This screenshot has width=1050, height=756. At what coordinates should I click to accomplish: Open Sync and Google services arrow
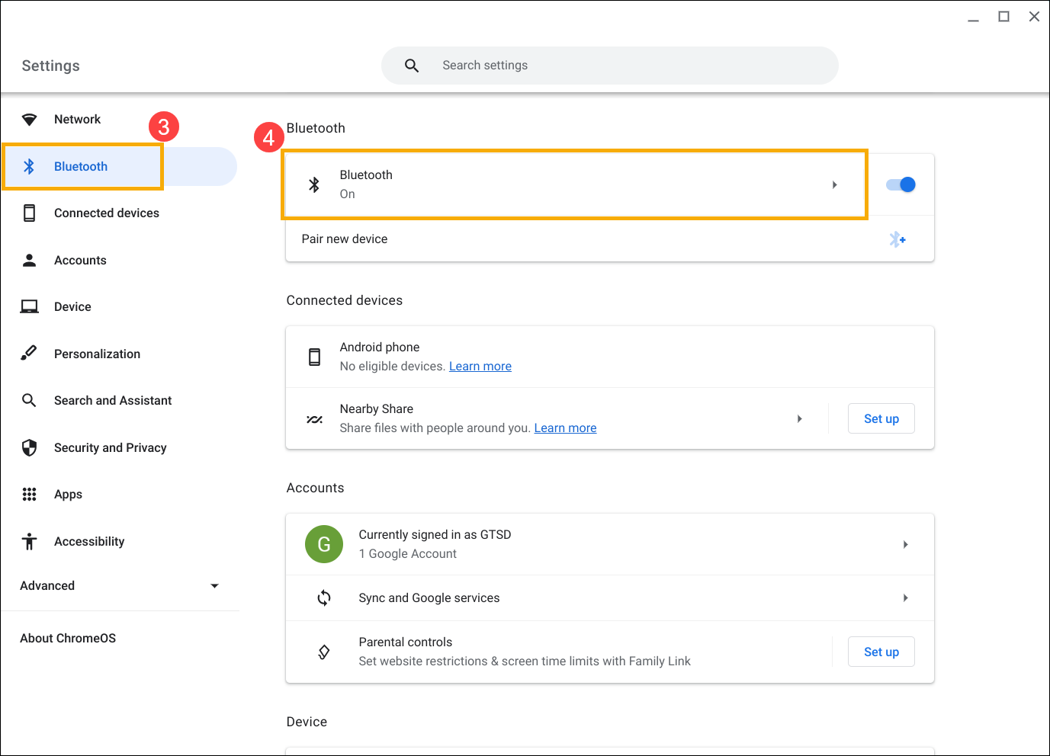905,598
